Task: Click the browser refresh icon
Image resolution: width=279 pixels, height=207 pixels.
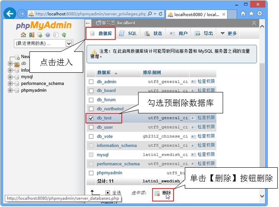Action: pos(161,14)
